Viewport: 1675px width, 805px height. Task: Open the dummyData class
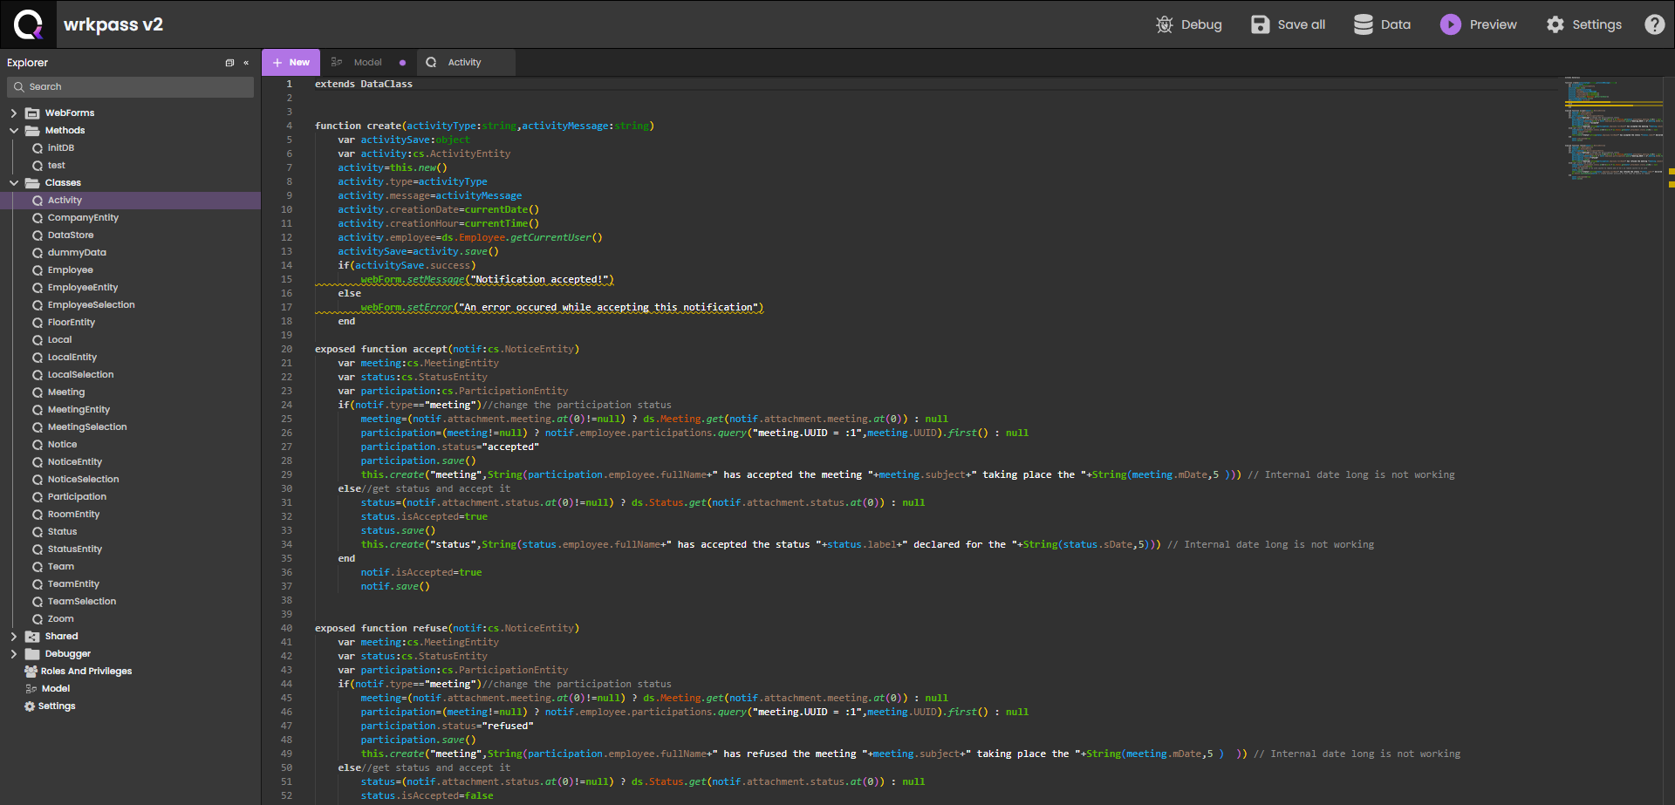(x=77, y=253)
